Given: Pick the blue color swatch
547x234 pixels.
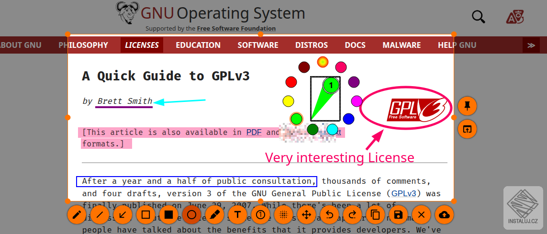Looking at the screenshot, I should pos(348,119).
